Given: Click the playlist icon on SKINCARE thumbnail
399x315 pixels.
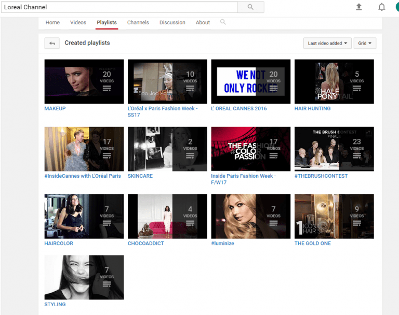Looking at the screenshot, I should [x=190, y=156].
